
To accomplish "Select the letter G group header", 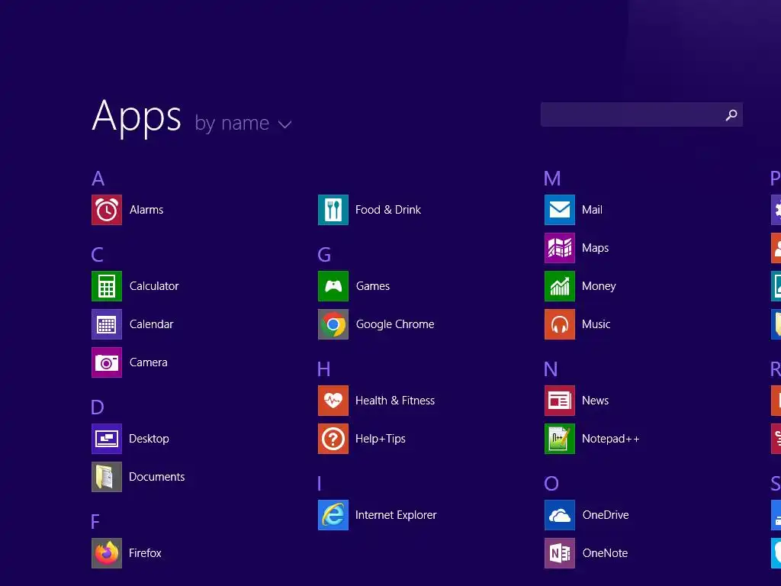I will [x=324, y=255].
